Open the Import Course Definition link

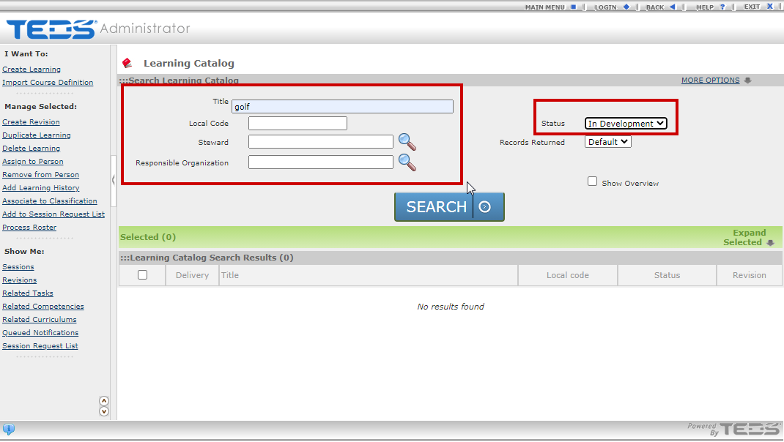(x=48, y=83)
